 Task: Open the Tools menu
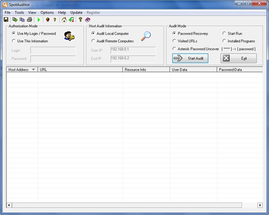(x=19, y=13)
